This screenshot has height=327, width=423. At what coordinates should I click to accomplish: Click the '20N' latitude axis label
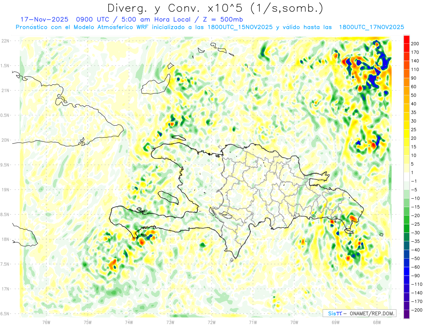5,140
